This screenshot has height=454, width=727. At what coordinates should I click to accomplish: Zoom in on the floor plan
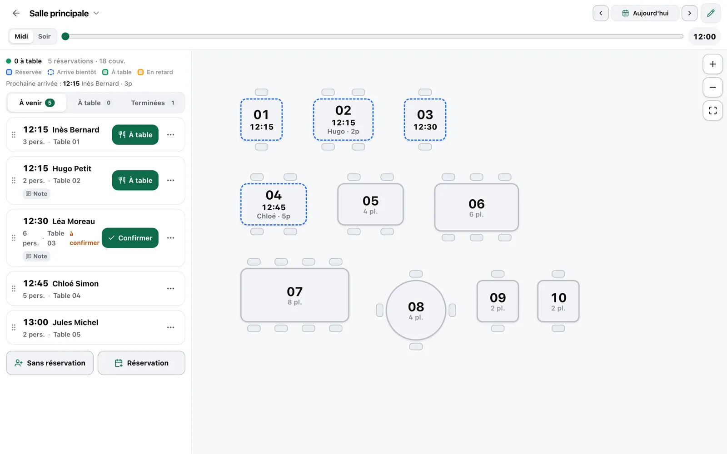(713, 64)
